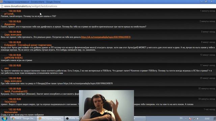Viewport: 216px width, 121px height.
Task: Click the Chrome window title bar icon
Action: click(x=1, y=2)
